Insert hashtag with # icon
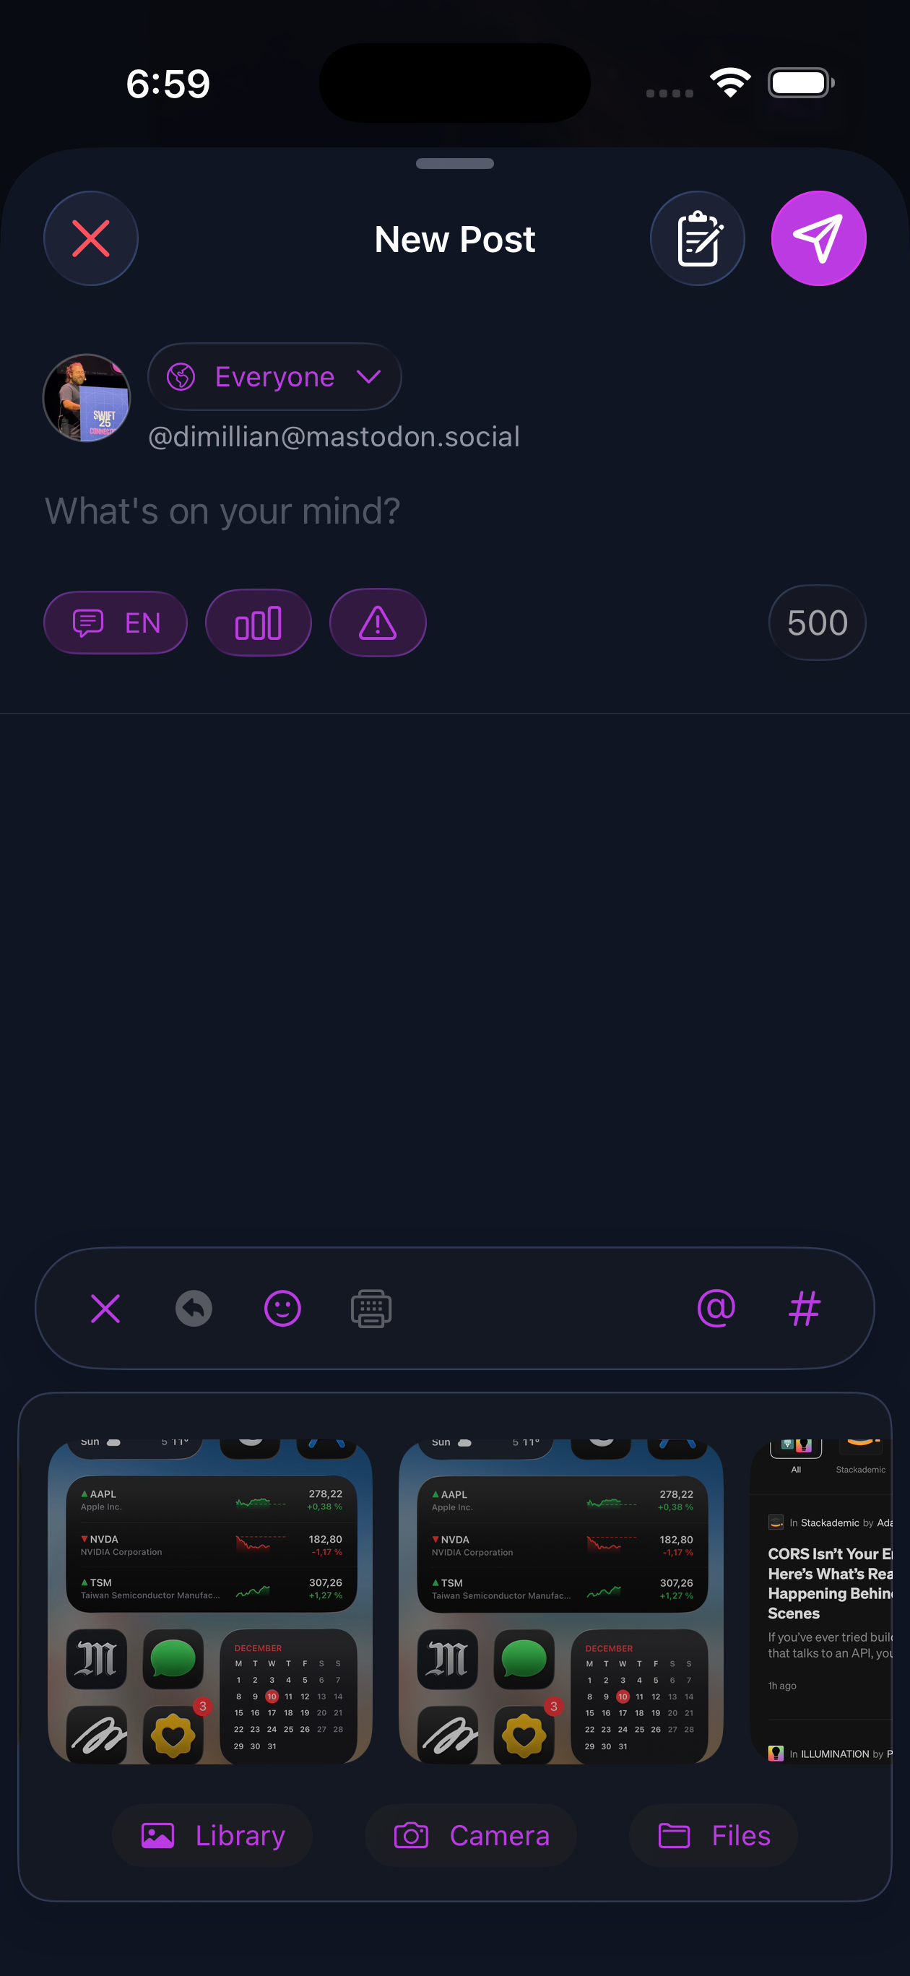This screenshot has height=1976, width=910. 804,1309
